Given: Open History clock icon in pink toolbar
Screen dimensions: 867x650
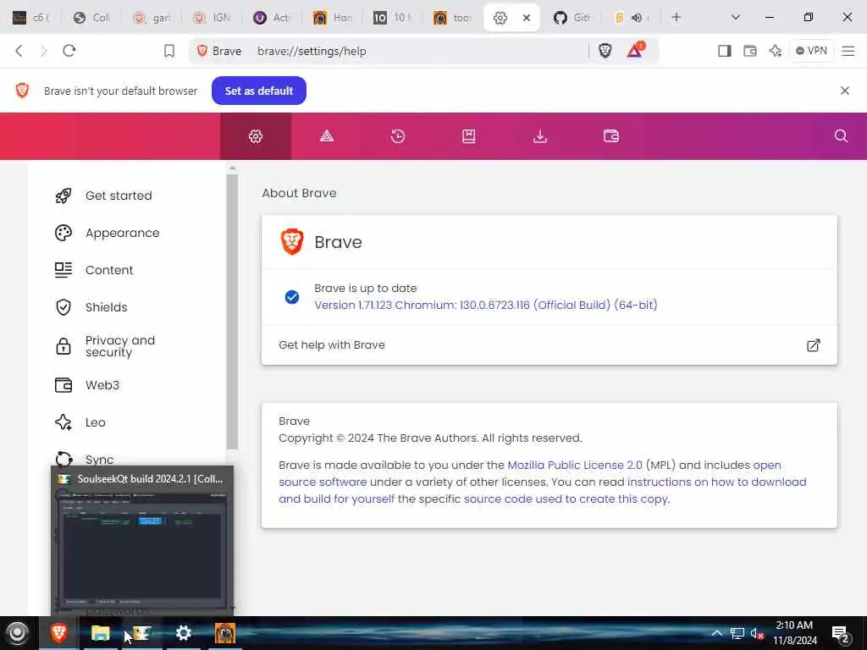Looking at the screenshot, I should tap(398, 136).
